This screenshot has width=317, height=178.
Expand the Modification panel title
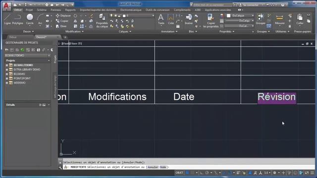(74, 32)
